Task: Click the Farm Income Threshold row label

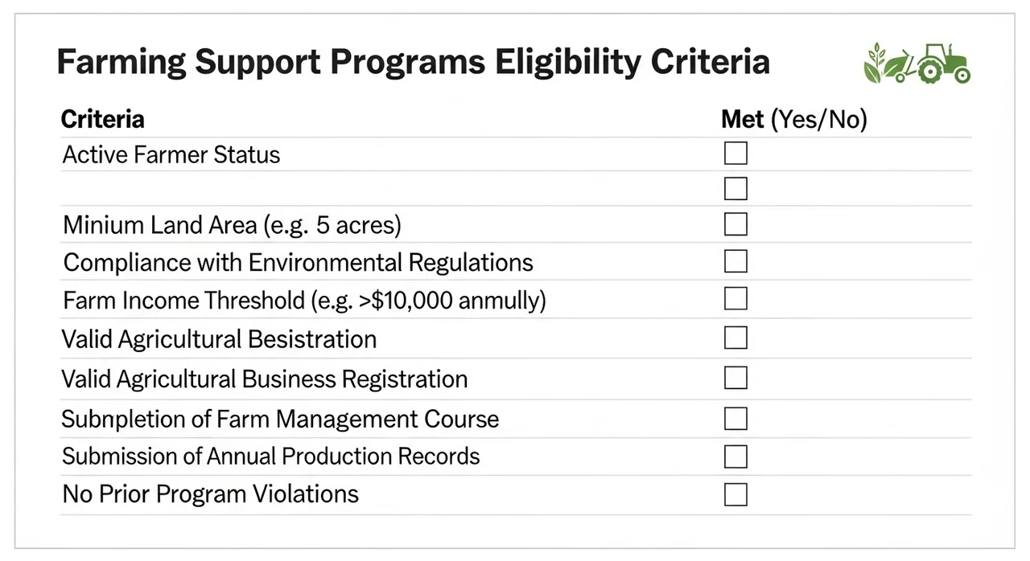Action: [x=304, y=301]
